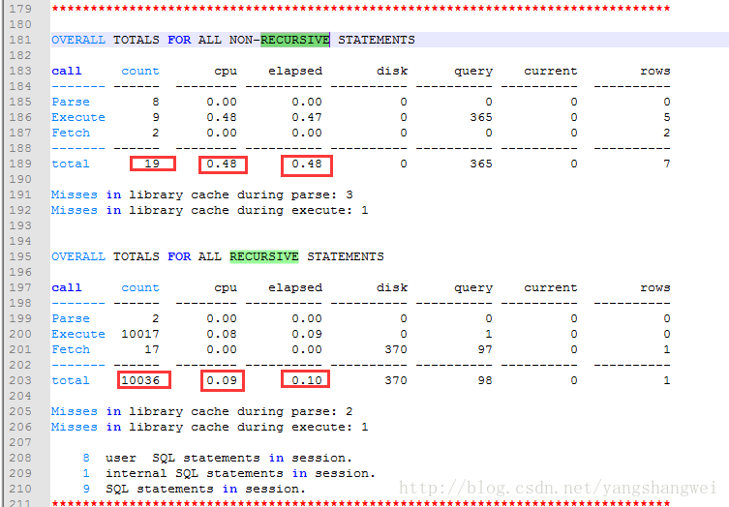Click the red-boxed elapsed total 0.48
Screen dimensions: 729x507
pos(307,164)
